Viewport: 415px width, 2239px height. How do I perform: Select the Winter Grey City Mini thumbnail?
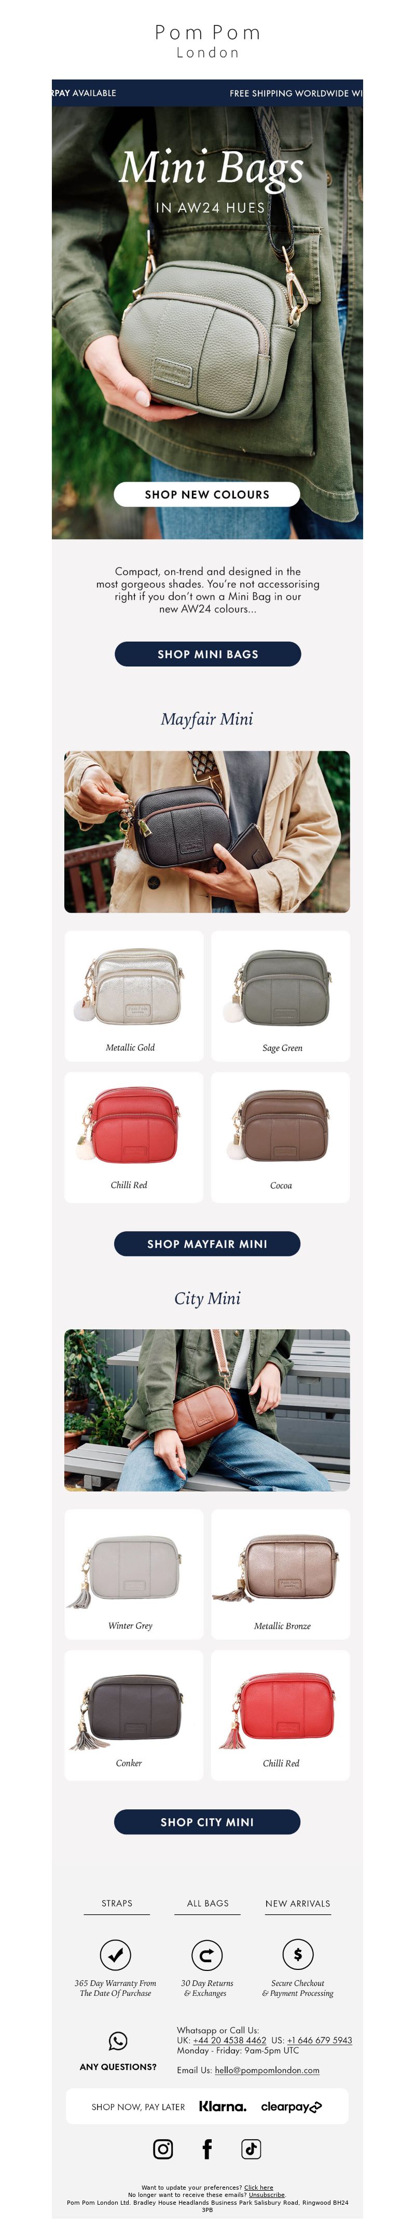point(134,1573)
